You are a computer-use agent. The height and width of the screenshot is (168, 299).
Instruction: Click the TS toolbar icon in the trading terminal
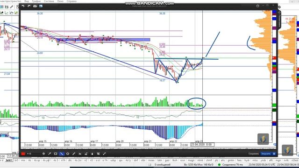(7, 7)
